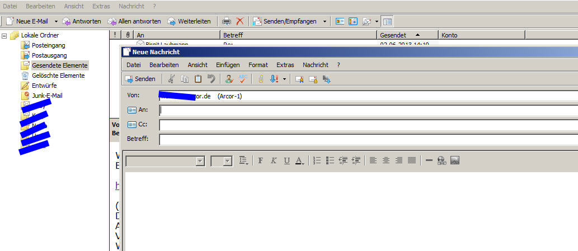Toggle the folder list layout icon
Image resolution: width=578 pixels, height=251 pixels.
(x=387, y=21)
